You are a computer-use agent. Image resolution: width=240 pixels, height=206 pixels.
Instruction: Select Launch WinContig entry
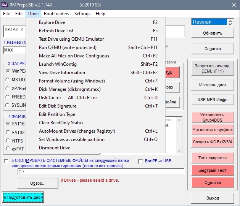[96, 64]
